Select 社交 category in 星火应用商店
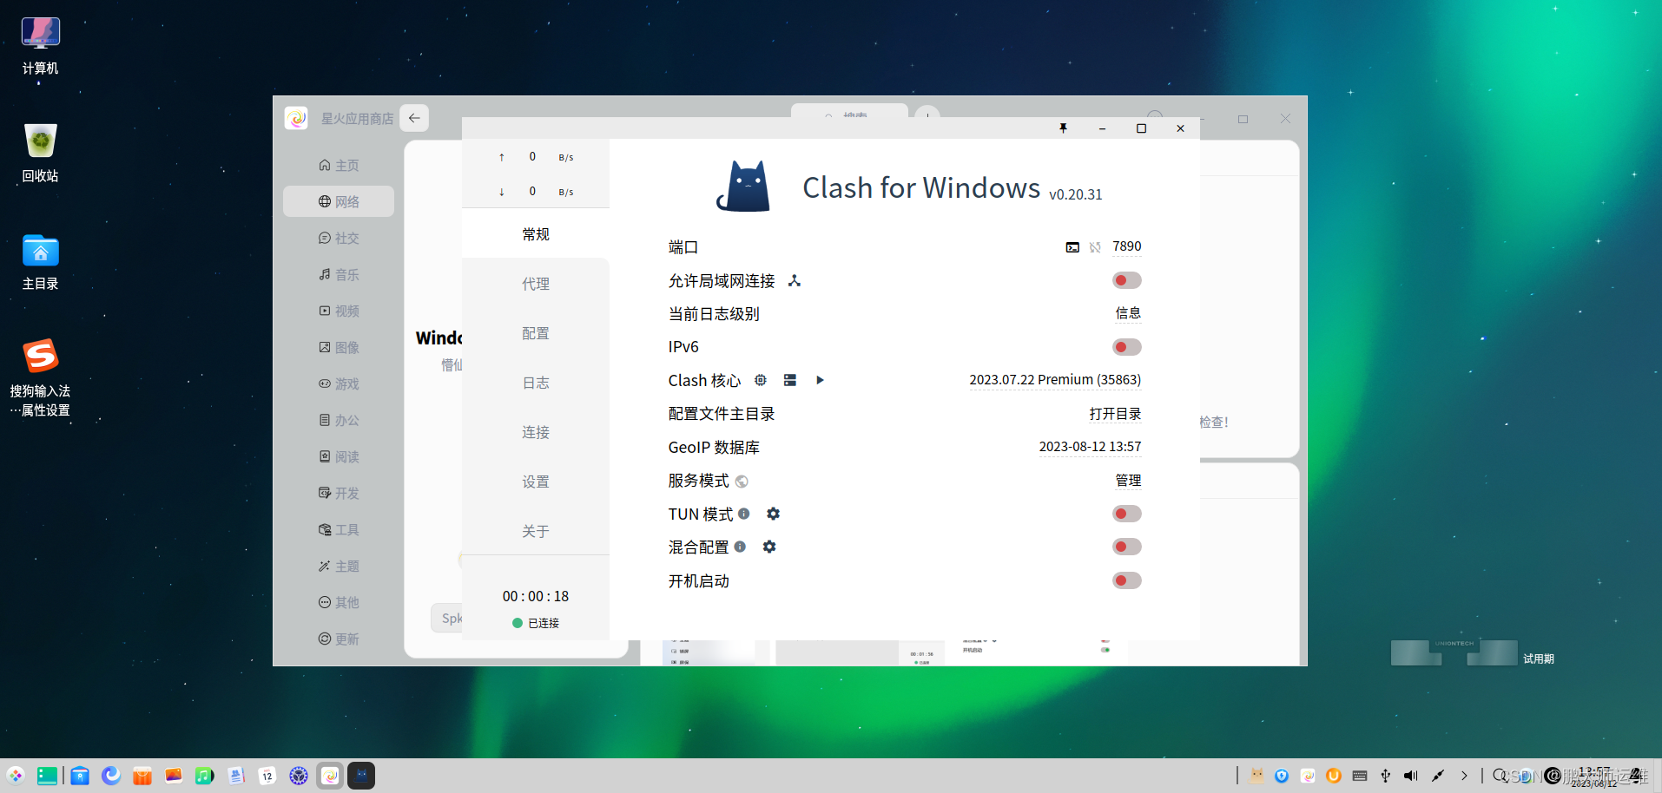The image size is (1662, 793). click(x=339, y=238)
